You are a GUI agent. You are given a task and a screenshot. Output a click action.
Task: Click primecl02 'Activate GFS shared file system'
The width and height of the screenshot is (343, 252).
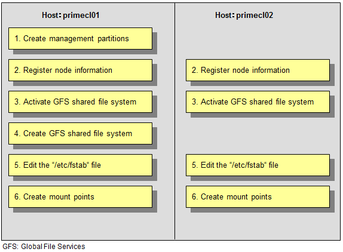coord(258,102)
